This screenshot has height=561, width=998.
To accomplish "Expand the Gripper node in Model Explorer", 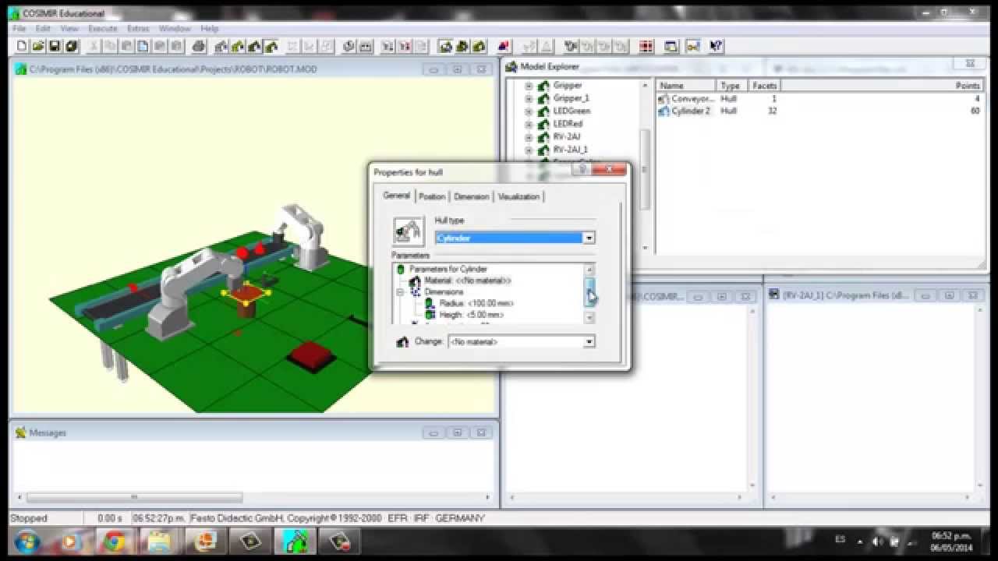I will (x=529, y=86).
